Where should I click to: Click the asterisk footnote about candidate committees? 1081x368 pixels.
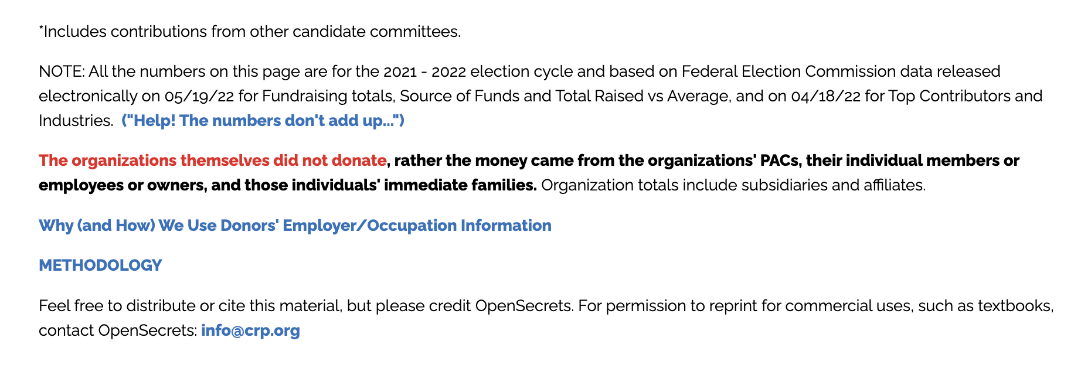pyautogui.click(x=250, y=32)
